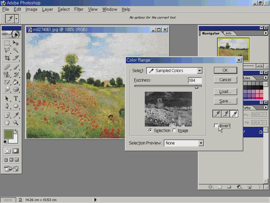This screenshot has width=270, height=203.
Task: Click the Navigator zoom in mountains icon
Action: pos(259,66)
